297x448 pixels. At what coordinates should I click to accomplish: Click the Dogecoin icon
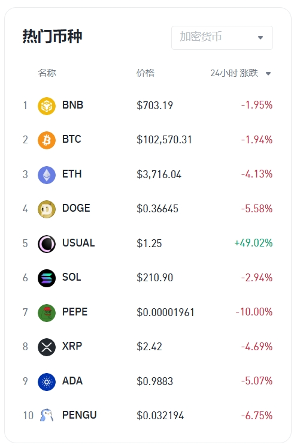(x=47, y=209)
